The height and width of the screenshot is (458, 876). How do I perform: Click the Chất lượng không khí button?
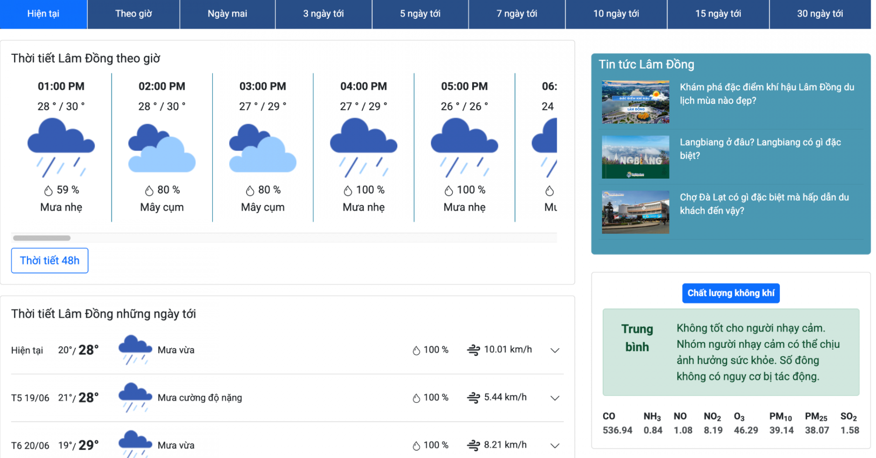coord(731,293)
